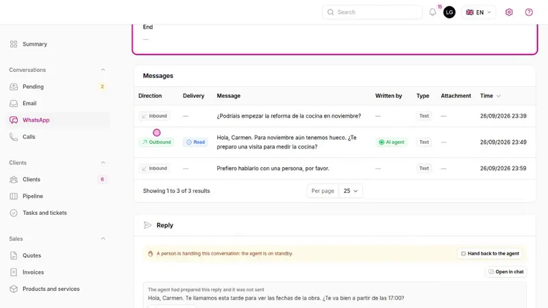Click the Pending count badge 2
The height and width of the screenshot is (308, 548).
[x=102, y=87]
